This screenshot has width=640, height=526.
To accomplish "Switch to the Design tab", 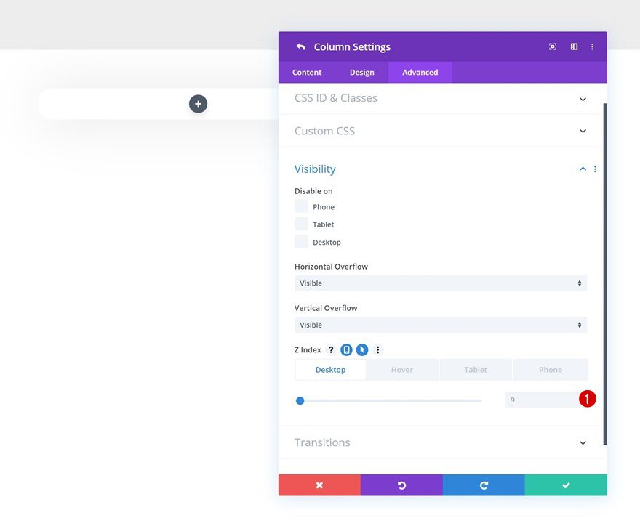I will [x=361, y=72].
